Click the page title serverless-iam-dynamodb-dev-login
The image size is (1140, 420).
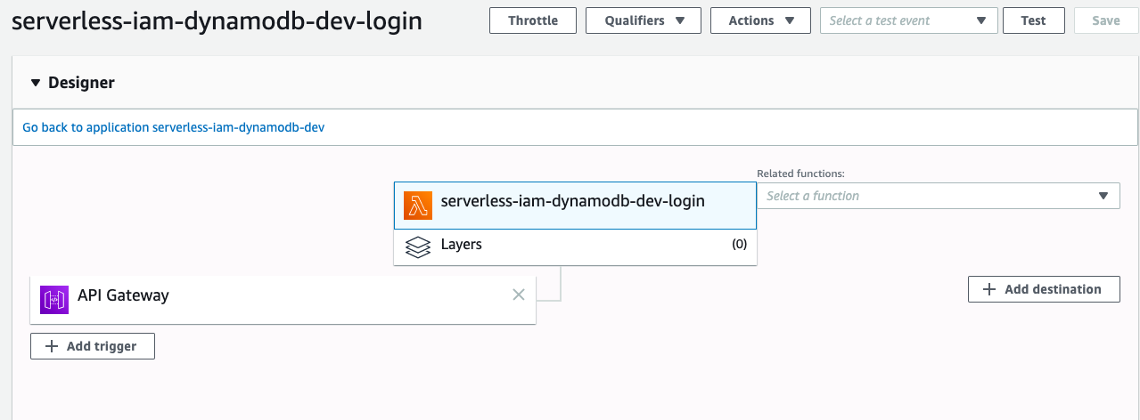pyautogui.click(x=217, y=21)
